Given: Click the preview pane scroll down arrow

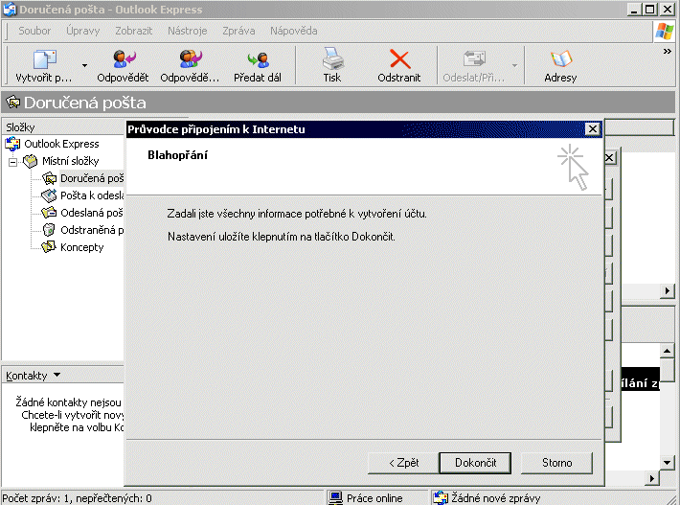Looking at the screenshot, I should click(667, 463).
